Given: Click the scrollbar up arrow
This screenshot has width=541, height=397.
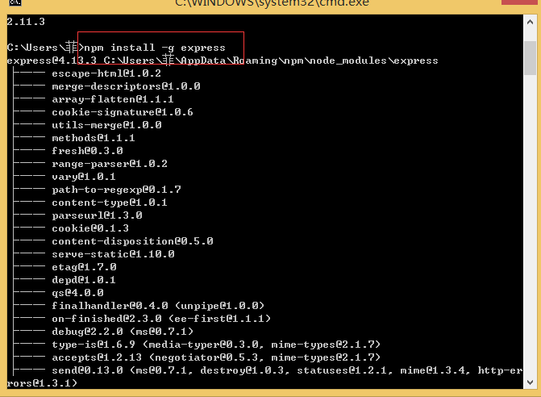Looking at the screenshot, I should pyautogui.click(x=530, y=22).
